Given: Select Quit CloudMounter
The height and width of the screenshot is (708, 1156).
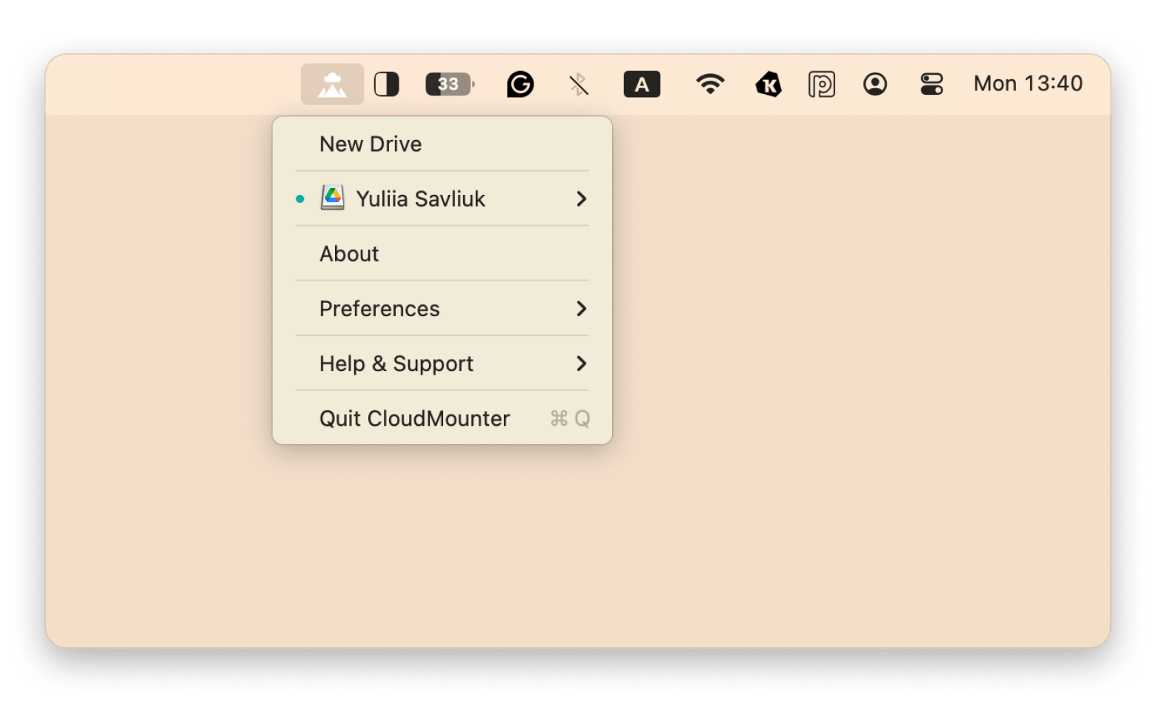Looking at the screenshot, I should click(414, 418).
